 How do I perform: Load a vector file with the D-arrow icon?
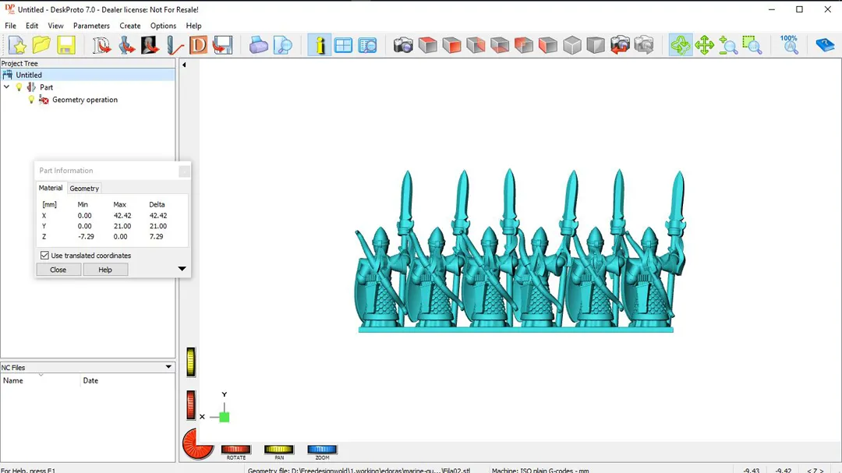[x=101, y=45]
